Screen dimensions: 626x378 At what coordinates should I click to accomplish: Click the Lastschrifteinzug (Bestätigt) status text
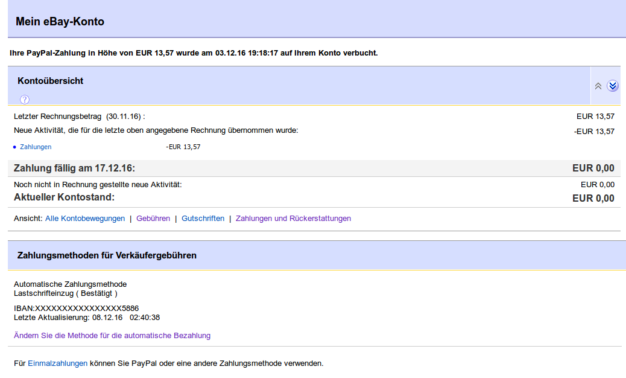click(66, 293)
